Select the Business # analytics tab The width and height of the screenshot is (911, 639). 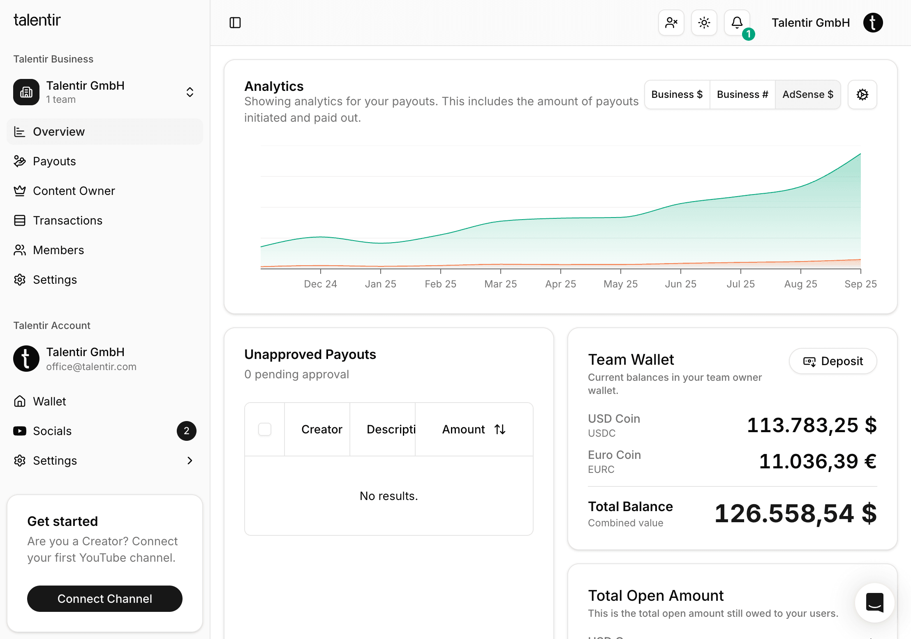[742, 94]
